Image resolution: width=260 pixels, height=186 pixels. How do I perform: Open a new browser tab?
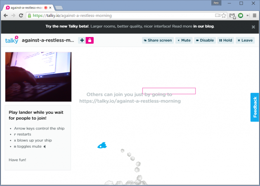(59, 7)
